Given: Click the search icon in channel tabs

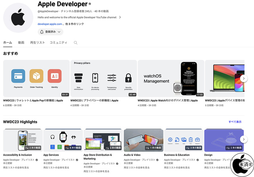Looking at the screenshot, I should (x=75, y=43).
